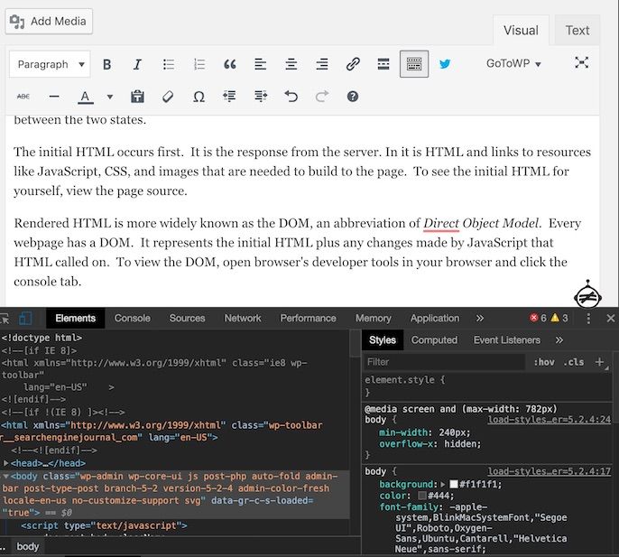Image resolution: width=619 pixels, height=557 pixels.
Task: Show more styles sidebar tabs
Action: coord(559,340)
